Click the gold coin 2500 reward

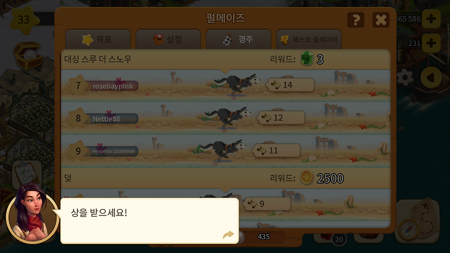[307, 178]
